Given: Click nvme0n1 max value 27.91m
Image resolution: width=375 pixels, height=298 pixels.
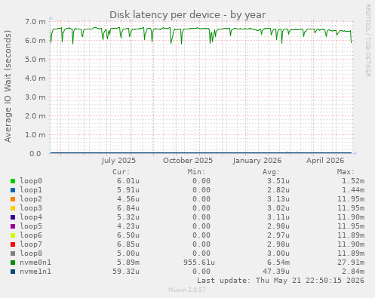Looking at the screenshot, I should (351, 263).
